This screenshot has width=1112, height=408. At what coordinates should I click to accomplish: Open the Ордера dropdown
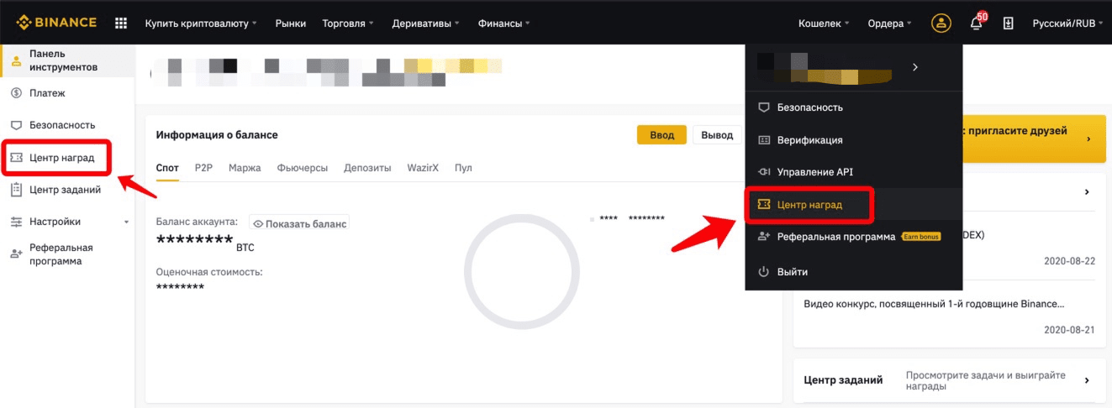click(x=889, y=24)
